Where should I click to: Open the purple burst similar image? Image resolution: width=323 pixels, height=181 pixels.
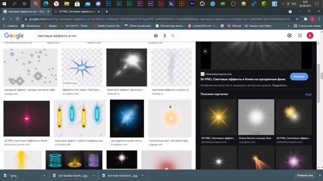click(294, 157)
